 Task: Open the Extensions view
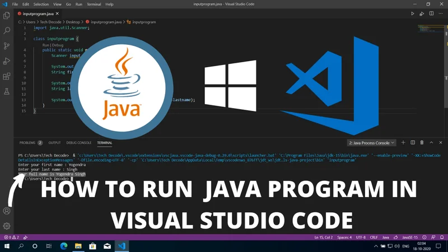pyautogui.click(x=7, y=76)
